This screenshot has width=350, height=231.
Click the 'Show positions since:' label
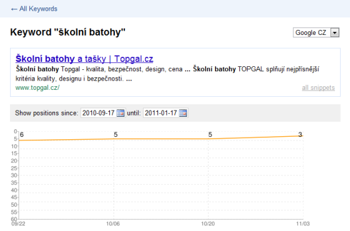[47, 113]
